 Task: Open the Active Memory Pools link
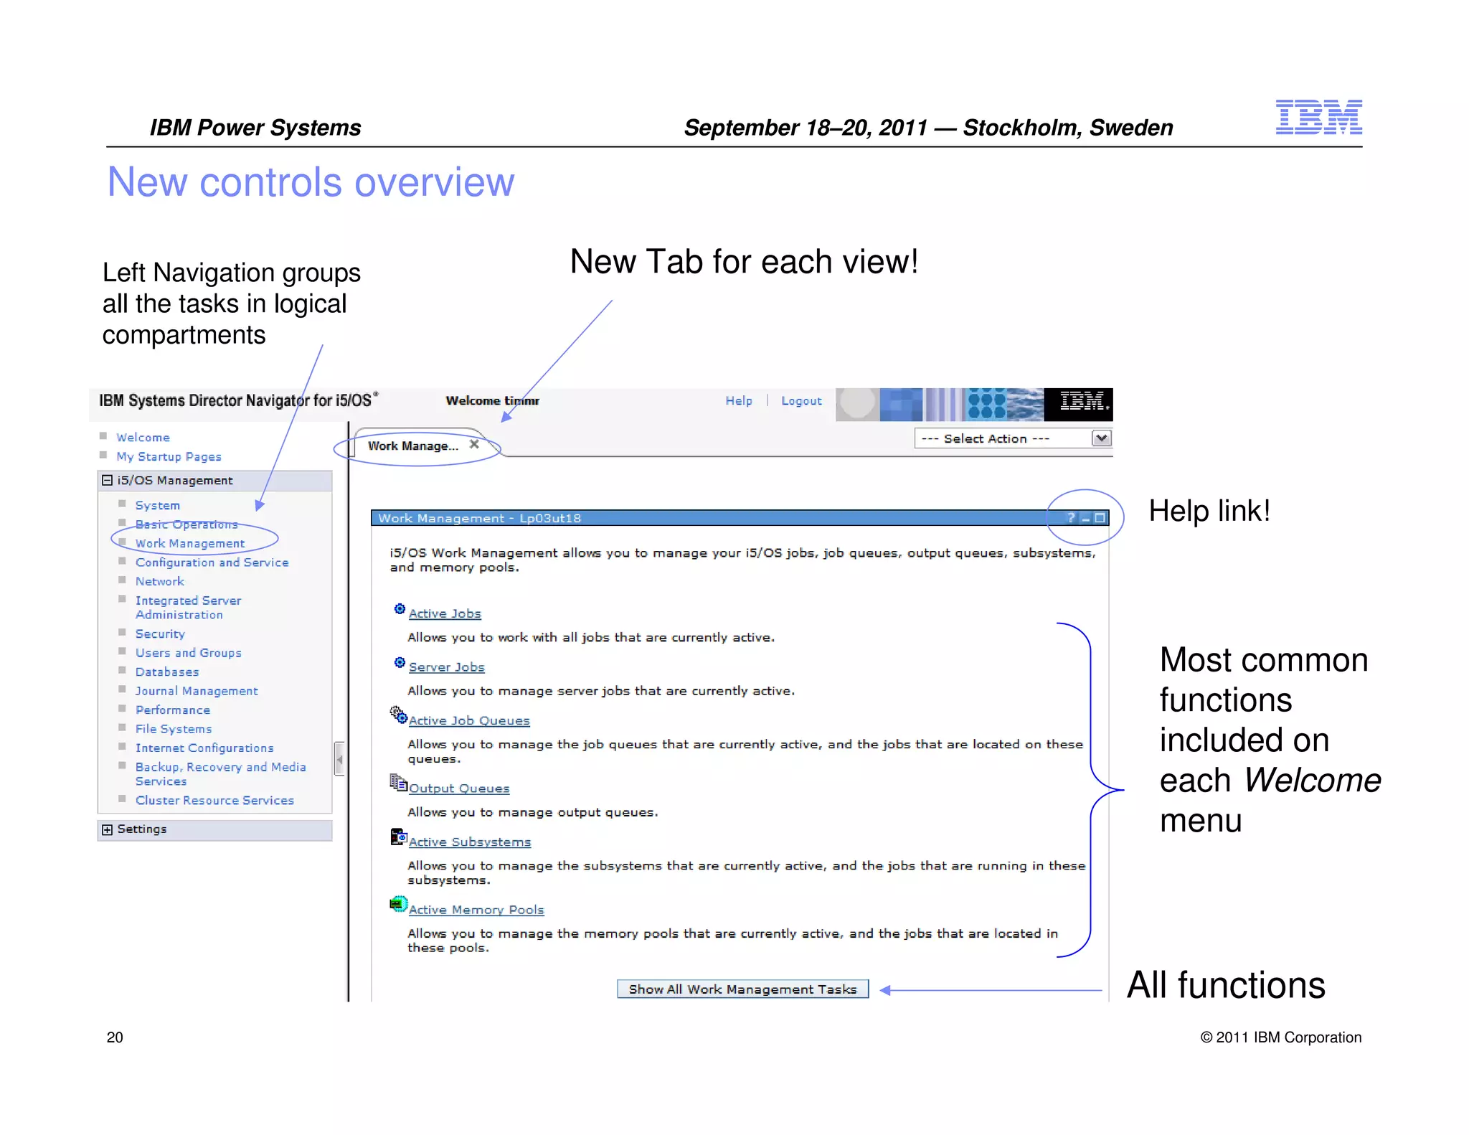(x=476, y=910)
